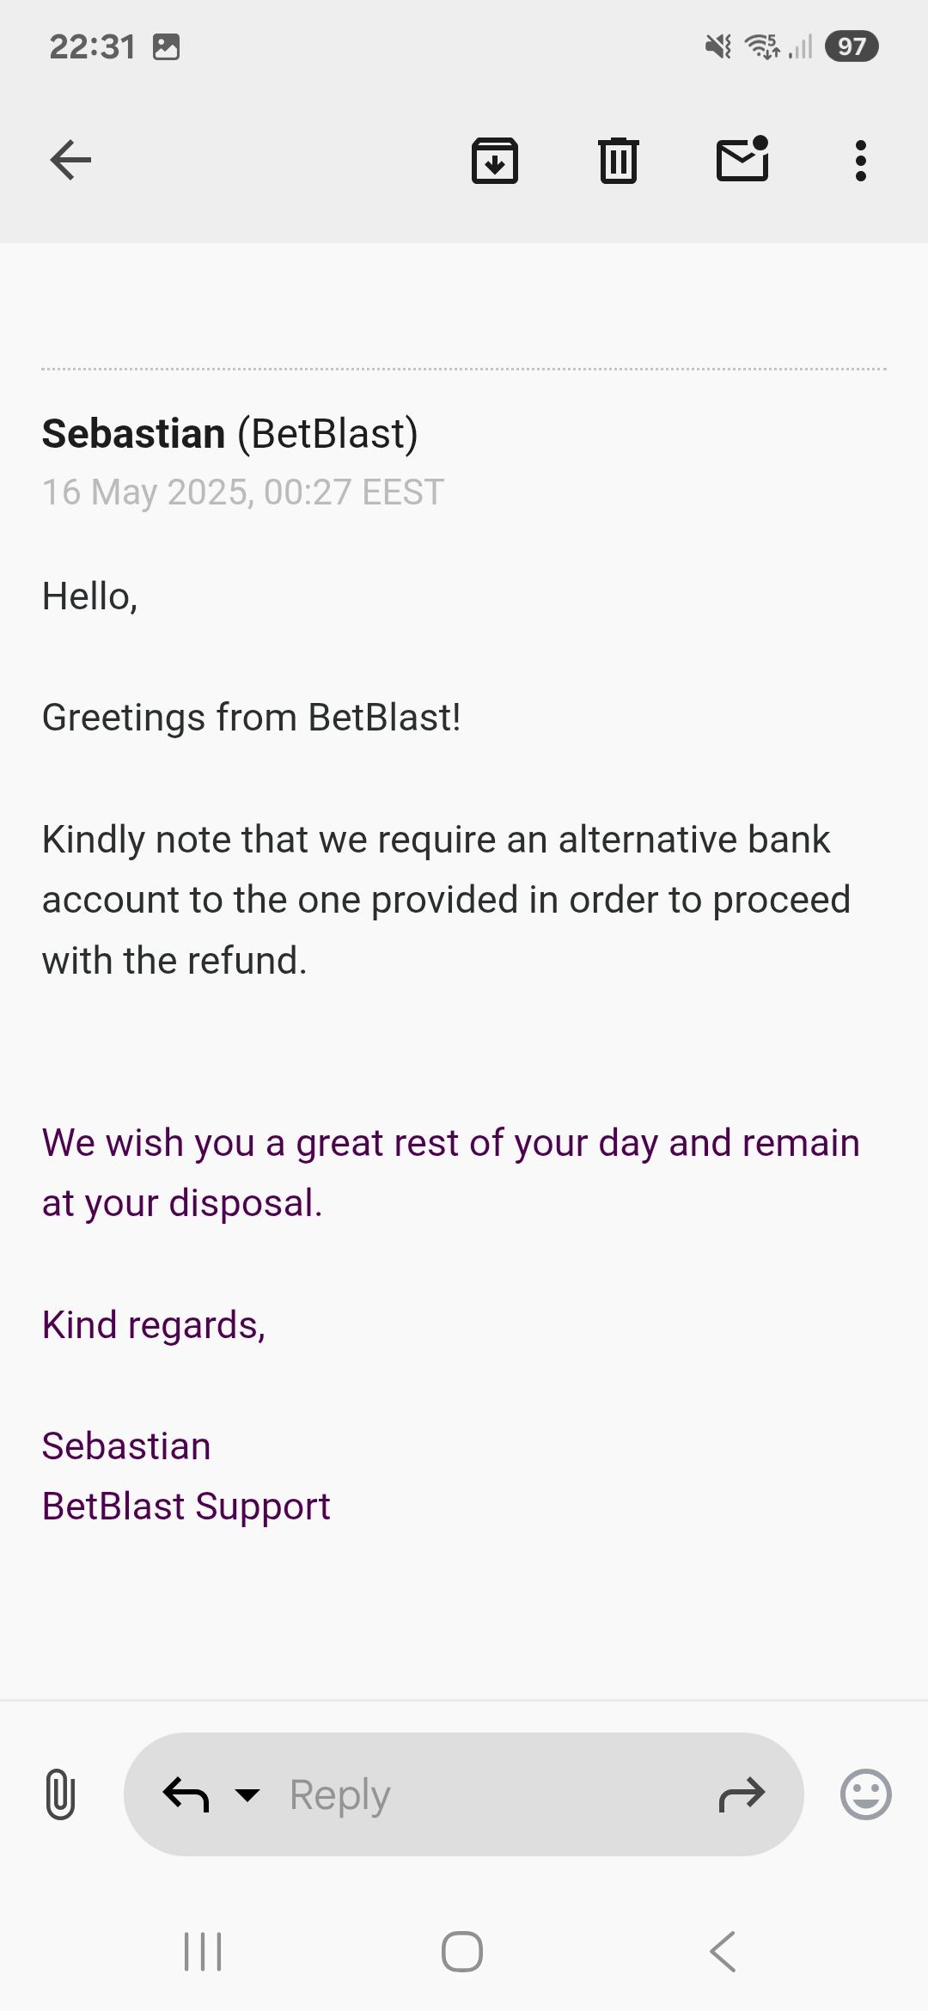The image size is (928, 2011).
Task: Tap the back arrow icon
Action: tap(70, 160)
